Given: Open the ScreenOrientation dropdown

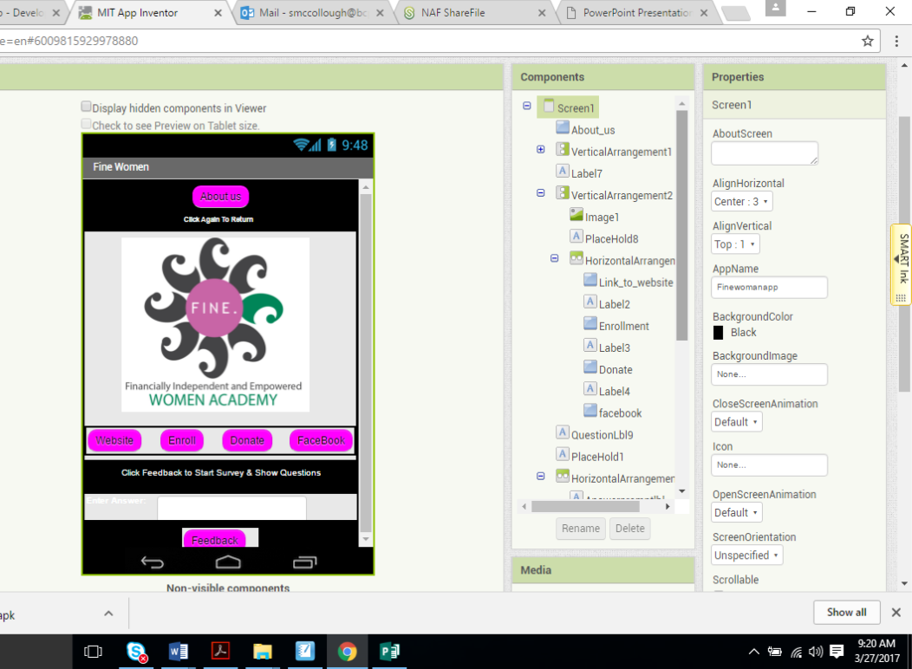Looking at the screenshot, I should (x=746, y=555).
